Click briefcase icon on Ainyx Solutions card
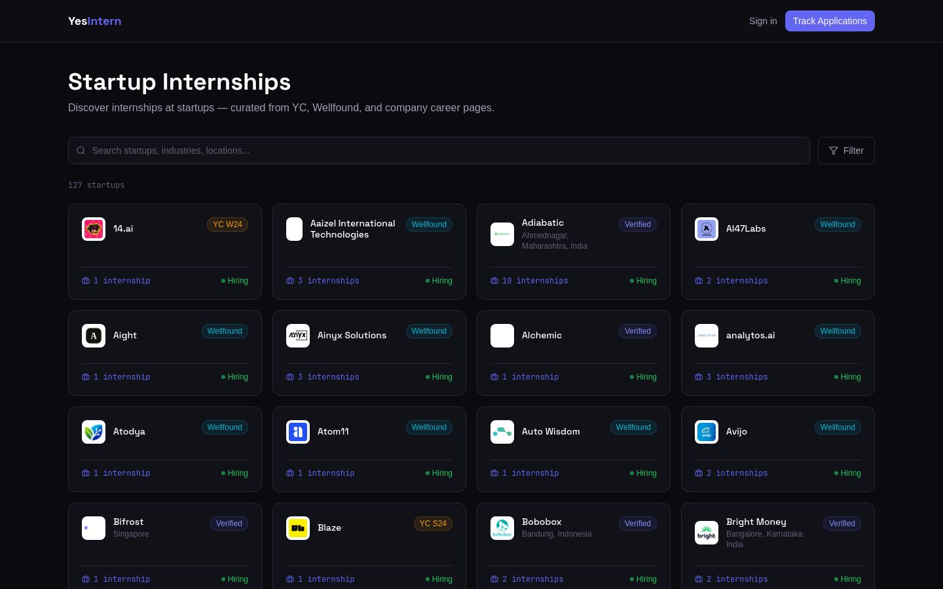 click(290, 377)
